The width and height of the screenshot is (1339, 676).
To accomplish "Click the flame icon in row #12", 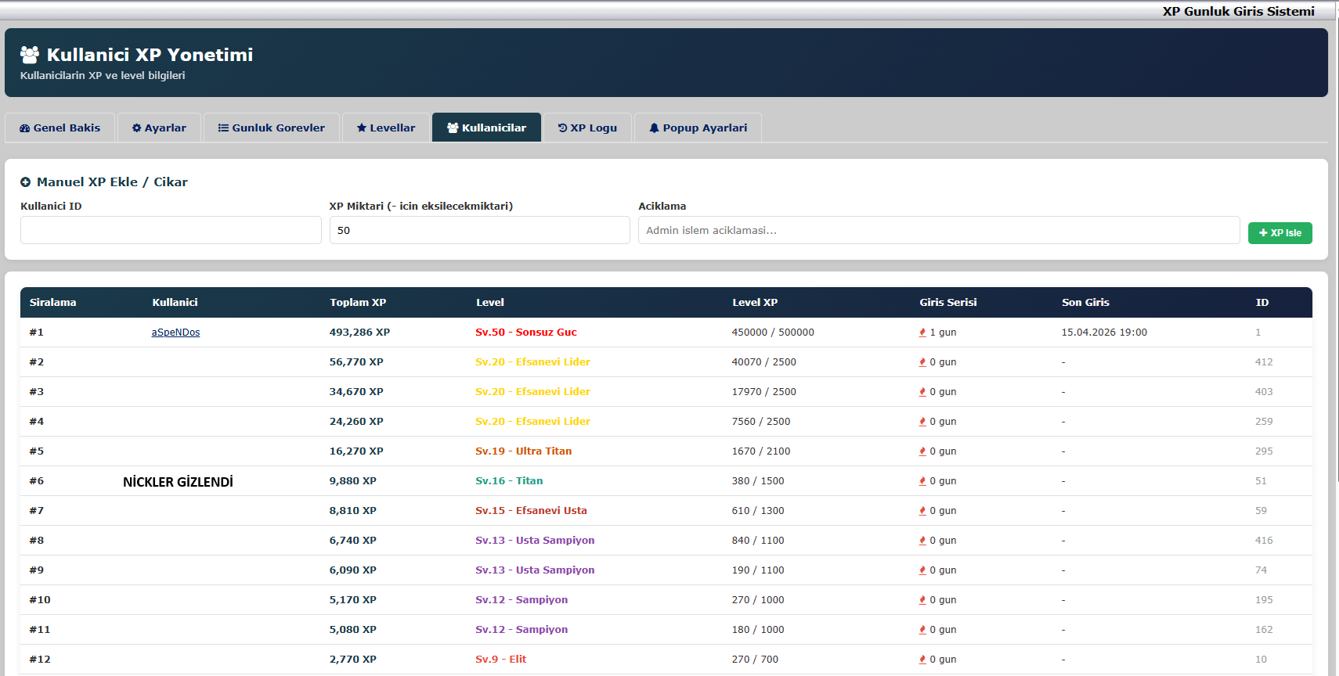I will click(922, 660).
